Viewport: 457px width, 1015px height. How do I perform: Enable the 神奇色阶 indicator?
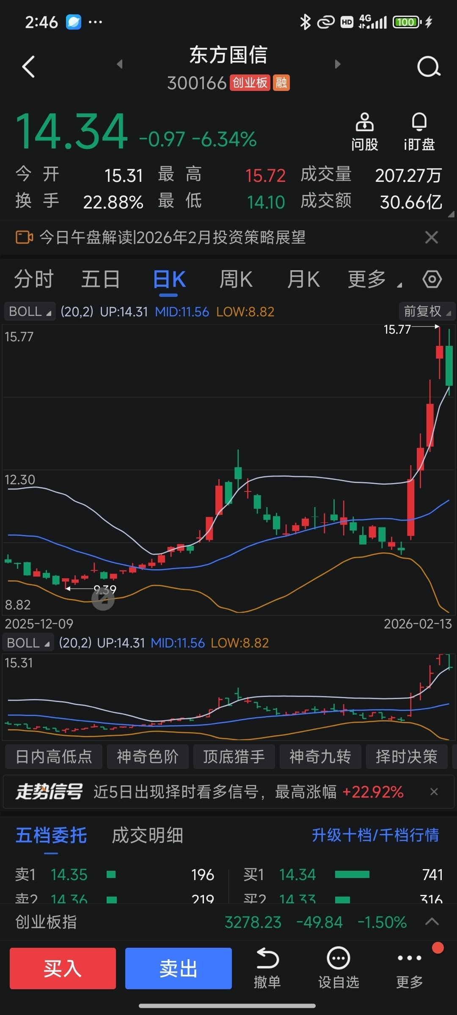click(x=148, y=757)
